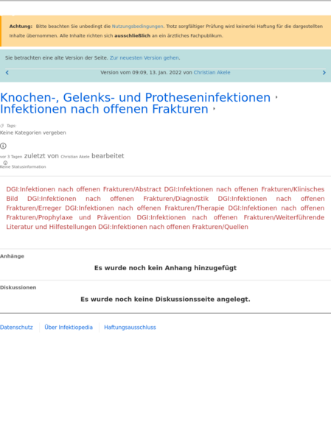331x441 pixels.
Task: Open Christian Akele link in version bar
Action: (x=212, y=72)
